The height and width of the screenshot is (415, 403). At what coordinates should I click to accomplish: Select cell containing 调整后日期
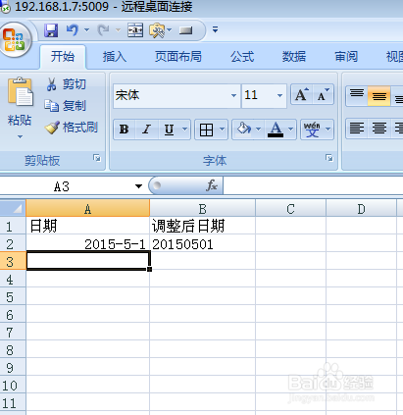(x=203, y=226)
